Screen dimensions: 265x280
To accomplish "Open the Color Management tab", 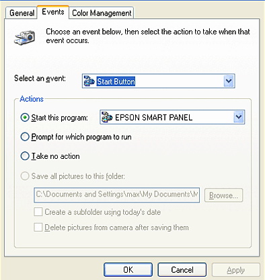I will 102,13.
